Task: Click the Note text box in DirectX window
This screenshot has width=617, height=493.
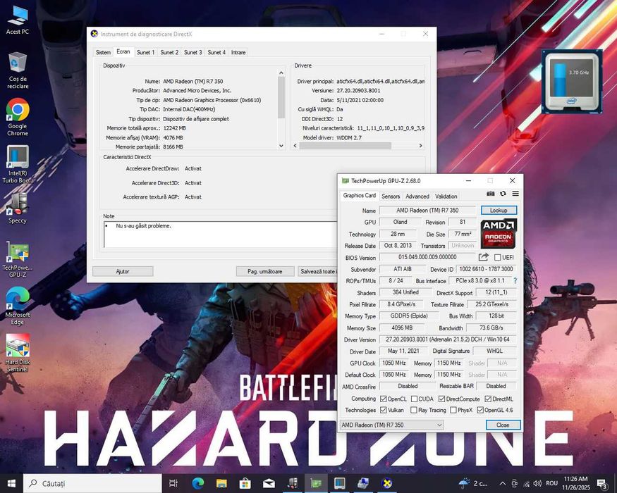Action: (220, 235)
